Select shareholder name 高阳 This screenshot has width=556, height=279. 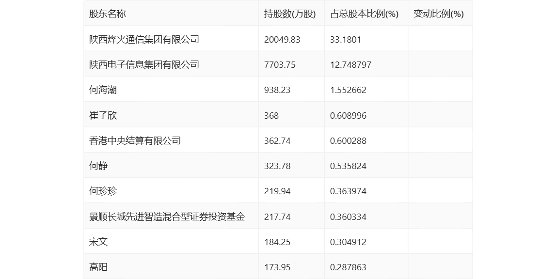point(98,267)
